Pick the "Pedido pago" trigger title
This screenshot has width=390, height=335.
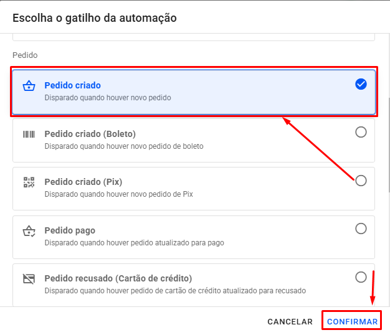(x=70, y=230)
